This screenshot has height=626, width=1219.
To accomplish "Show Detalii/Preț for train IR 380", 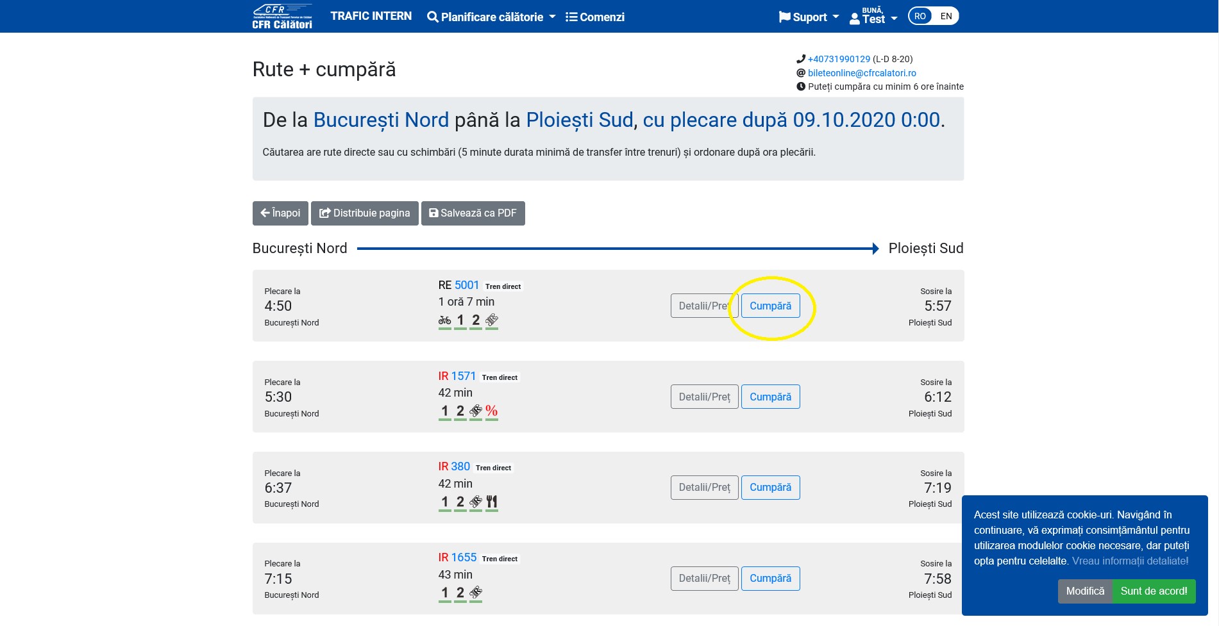I will pos(705,488).
